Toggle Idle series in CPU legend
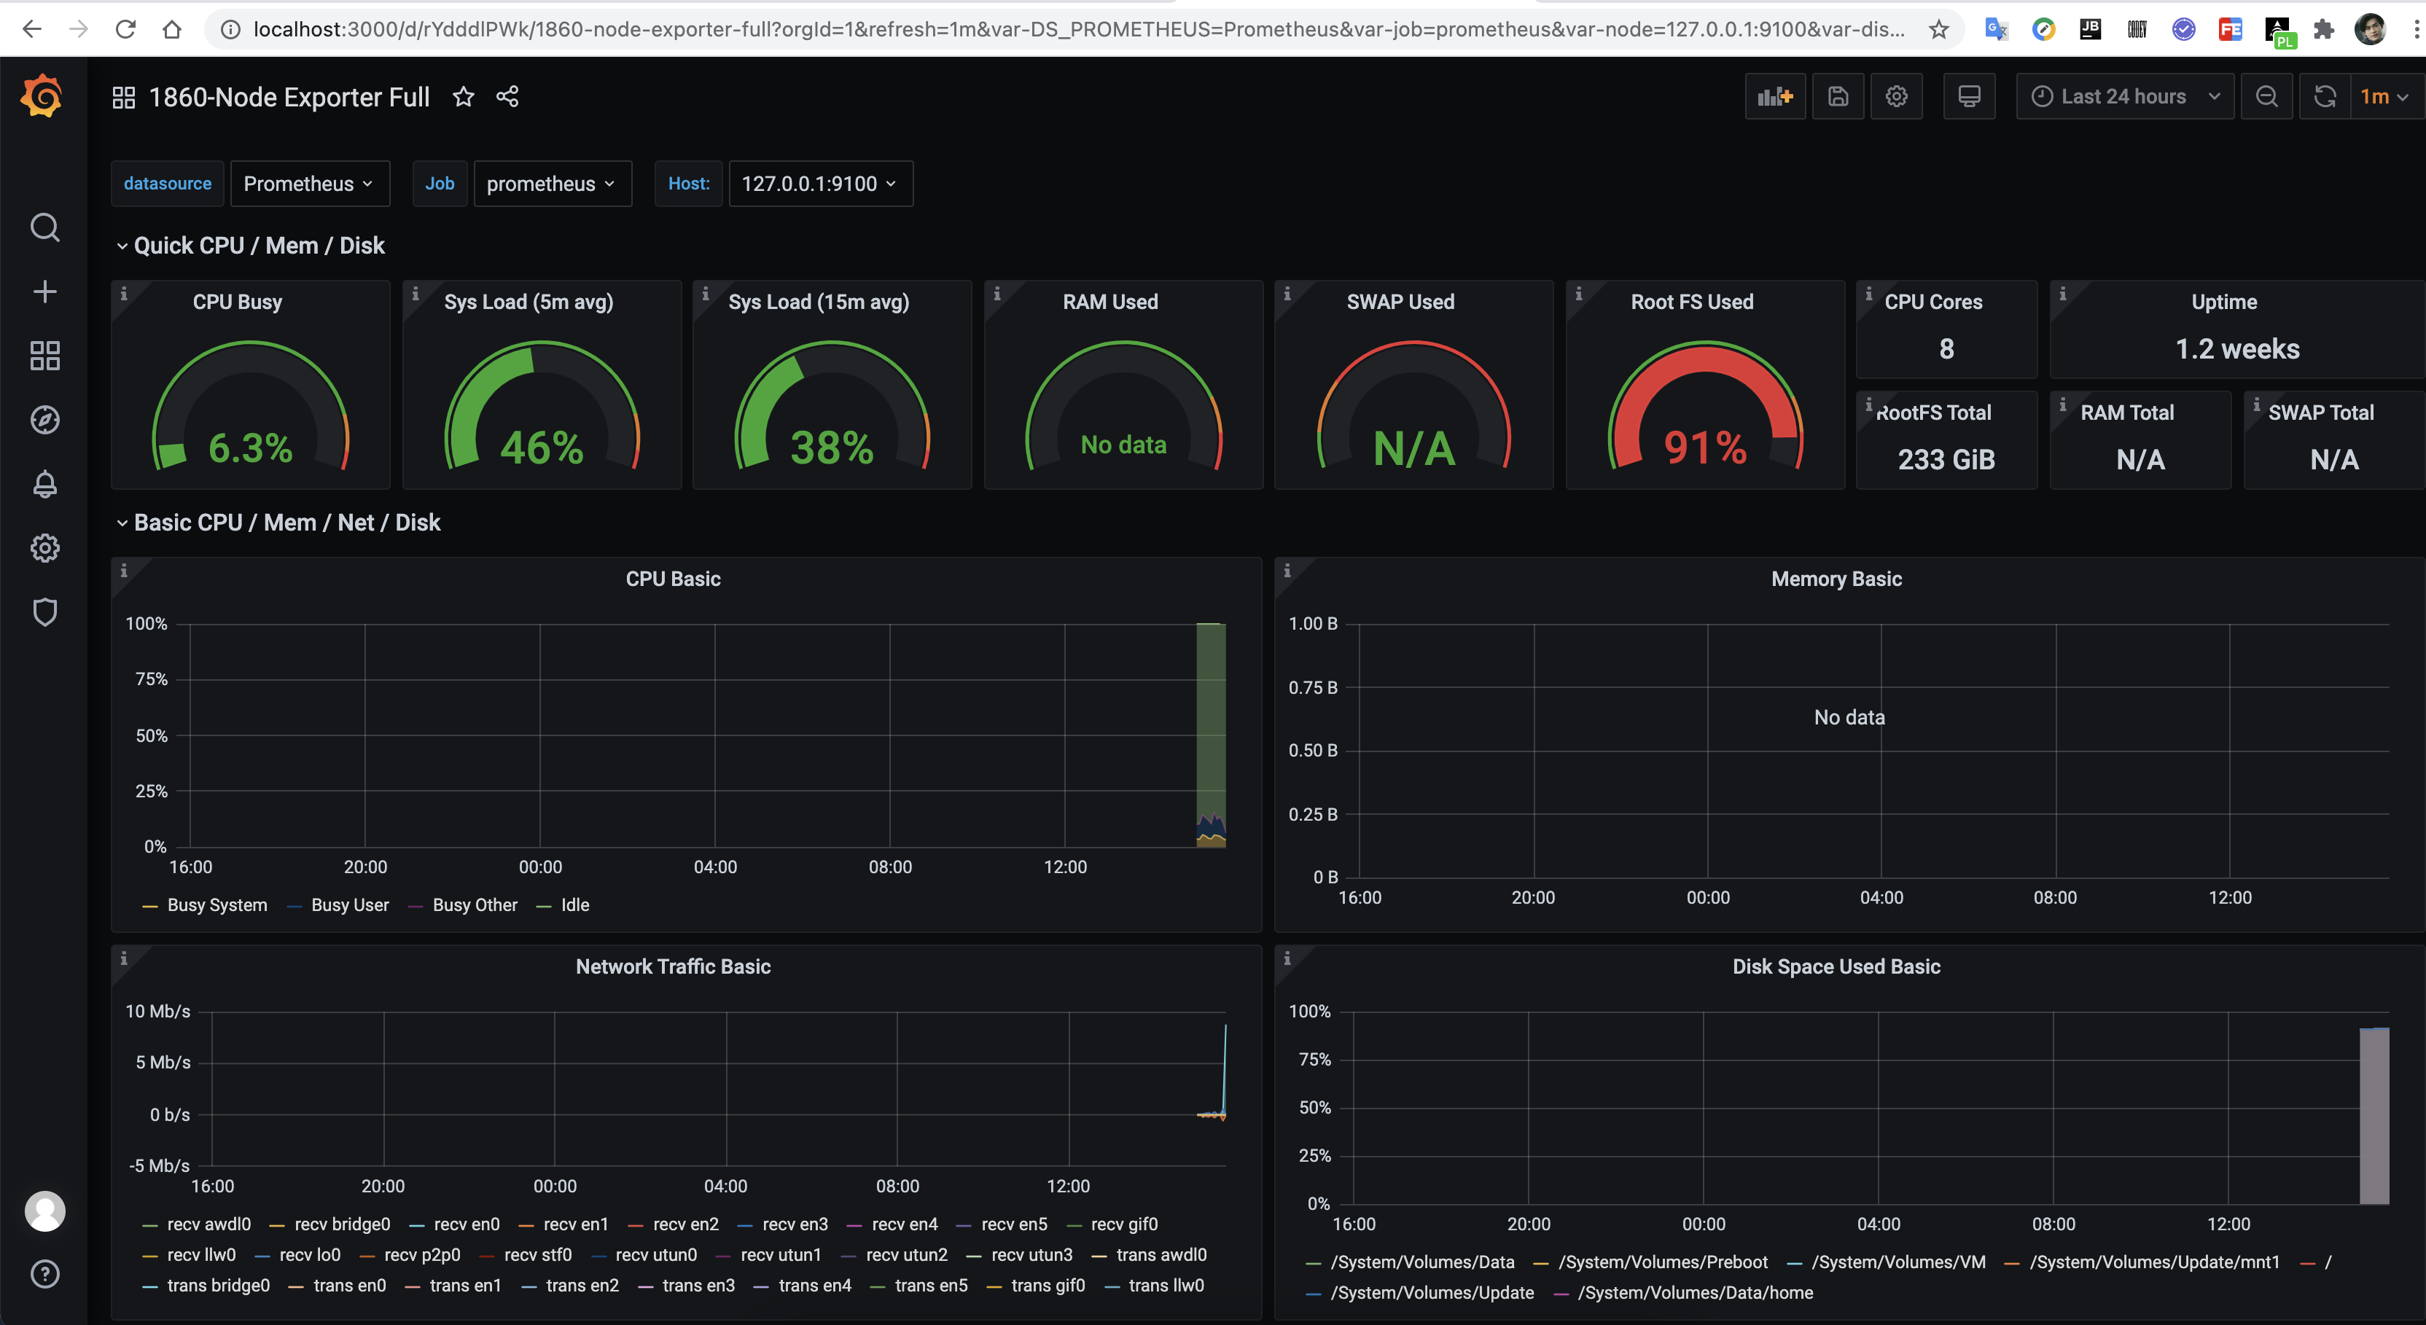 pyautogui.click(x=574, y=905)
